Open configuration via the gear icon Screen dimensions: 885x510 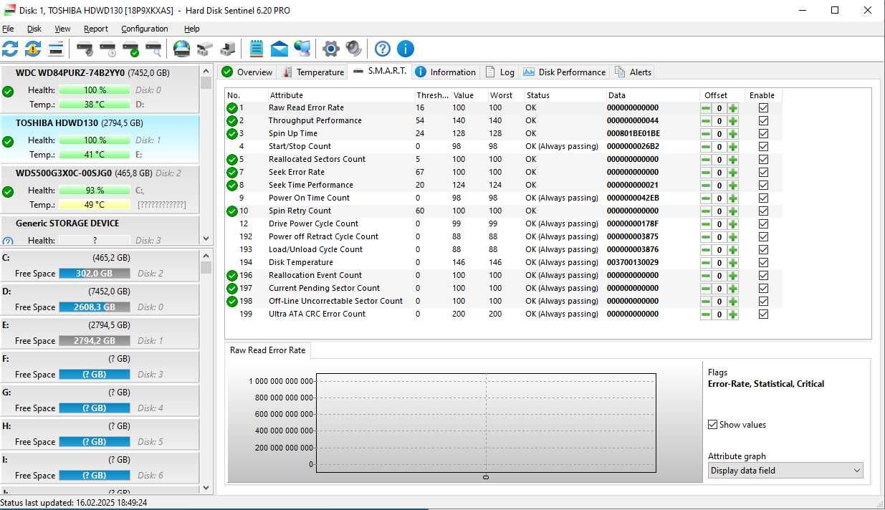(x=331, y=49)
